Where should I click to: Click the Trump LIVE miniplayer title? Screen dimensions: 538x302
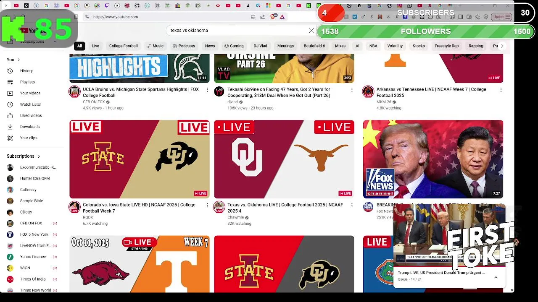click(x=441, y=273)
